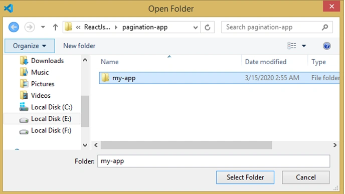Select Music in the navigation pane

(40, 72)
